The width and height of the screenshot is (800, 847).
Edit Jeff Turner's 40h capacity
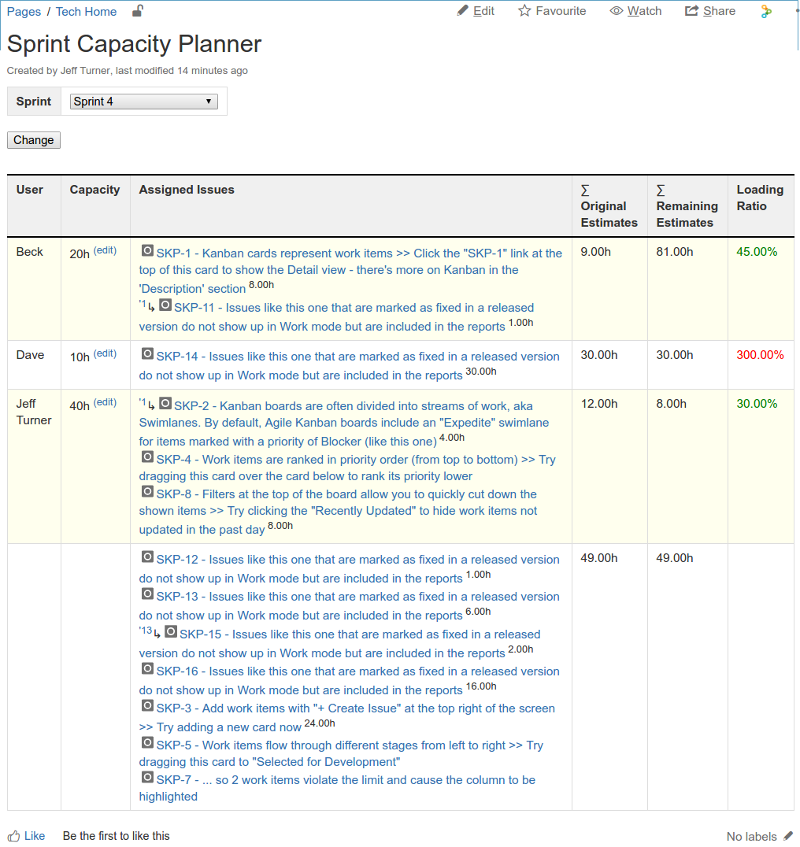click(105, 402)
